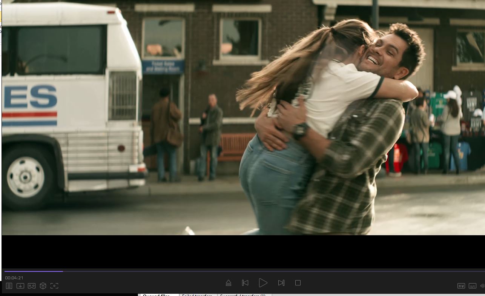Open the playlist panel icon
Screen dimensions: 485x296
(x=9, y=286)
